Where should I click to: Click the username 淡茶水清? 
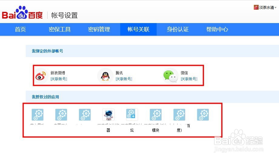point(266,8)
